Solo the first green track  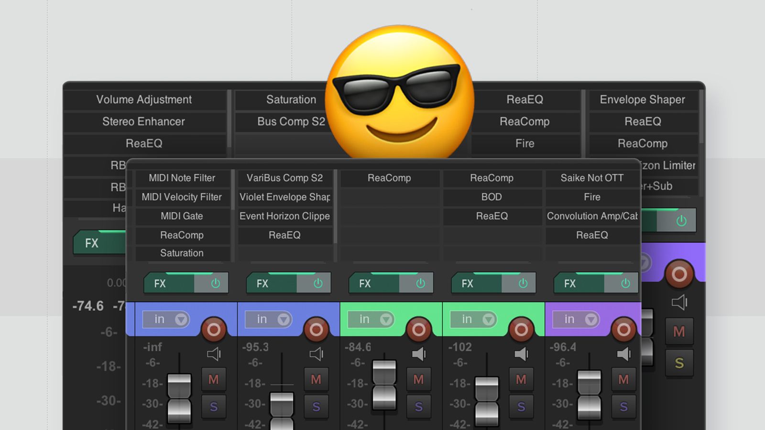(x=419, y=407)
